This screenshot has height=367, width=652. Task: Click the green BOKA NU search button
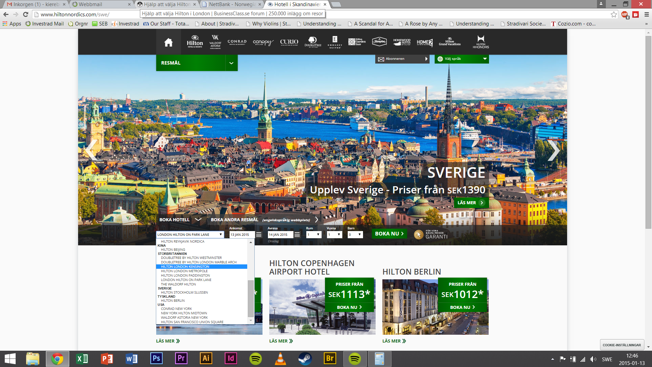389,234
